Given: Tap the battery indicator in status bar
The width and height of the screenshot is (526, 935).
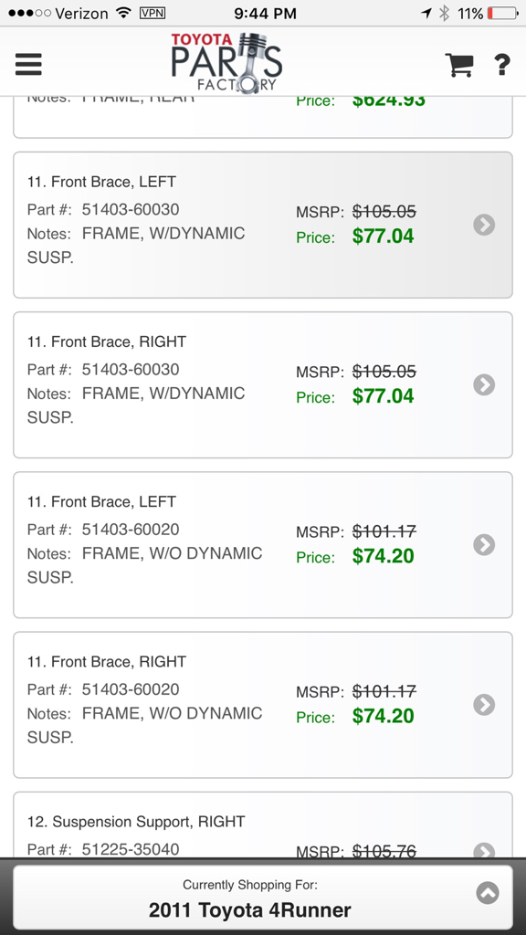Looking at the screenshot, I should click(x=503, y=13).
